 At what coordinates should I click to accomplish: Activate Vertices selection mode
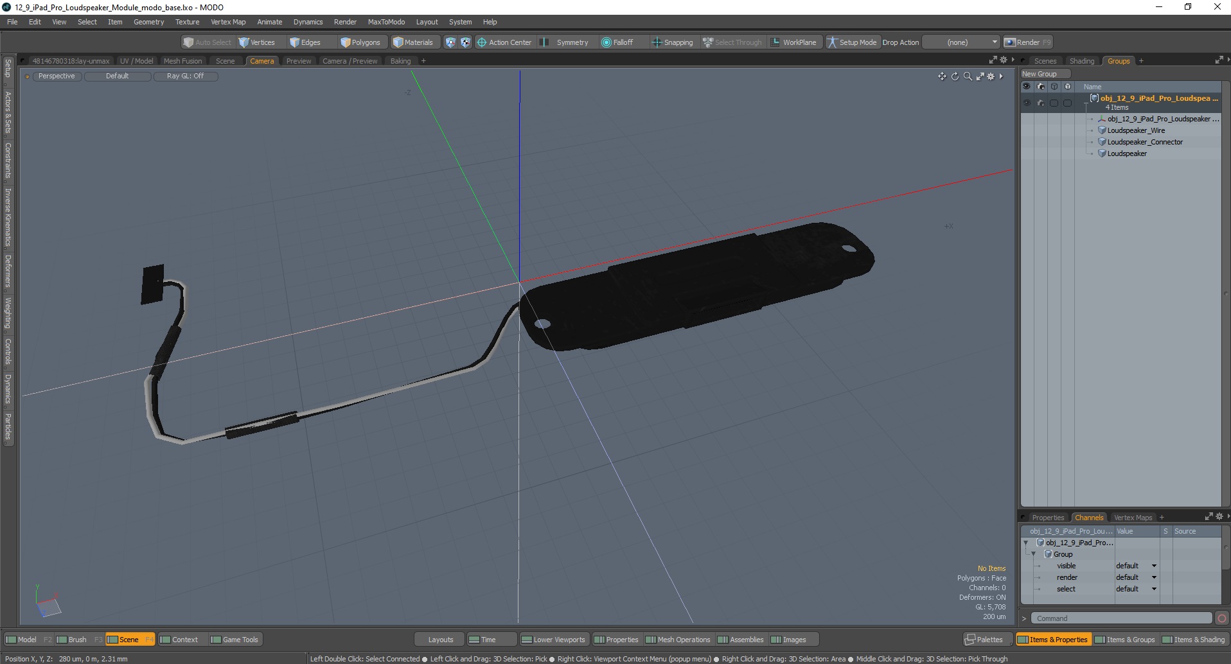tap(256, 42)
